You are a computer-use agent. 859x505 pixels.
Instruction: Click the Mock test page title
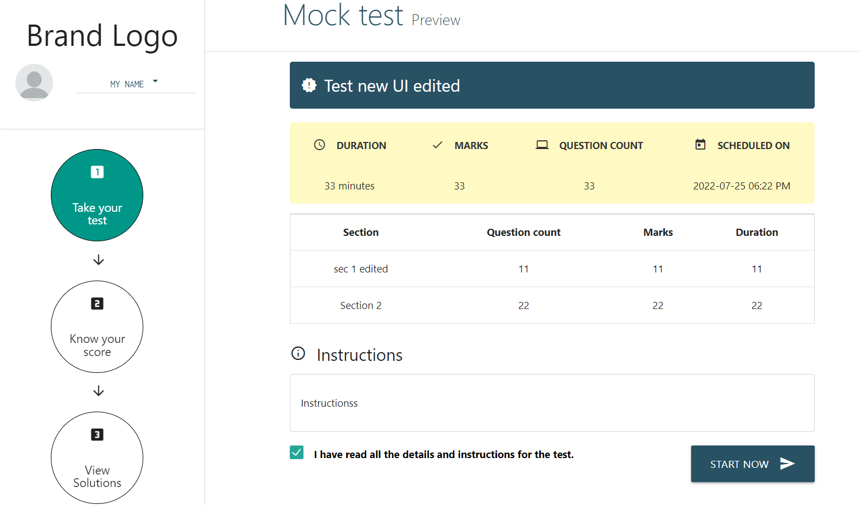(343, 15)
